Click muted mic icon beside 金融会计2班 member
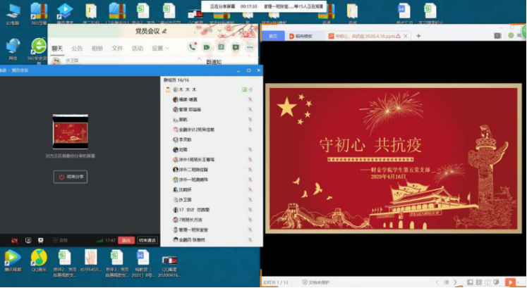Image resolution: width=527 pixels, height=288 pixels. pos(250,130)
